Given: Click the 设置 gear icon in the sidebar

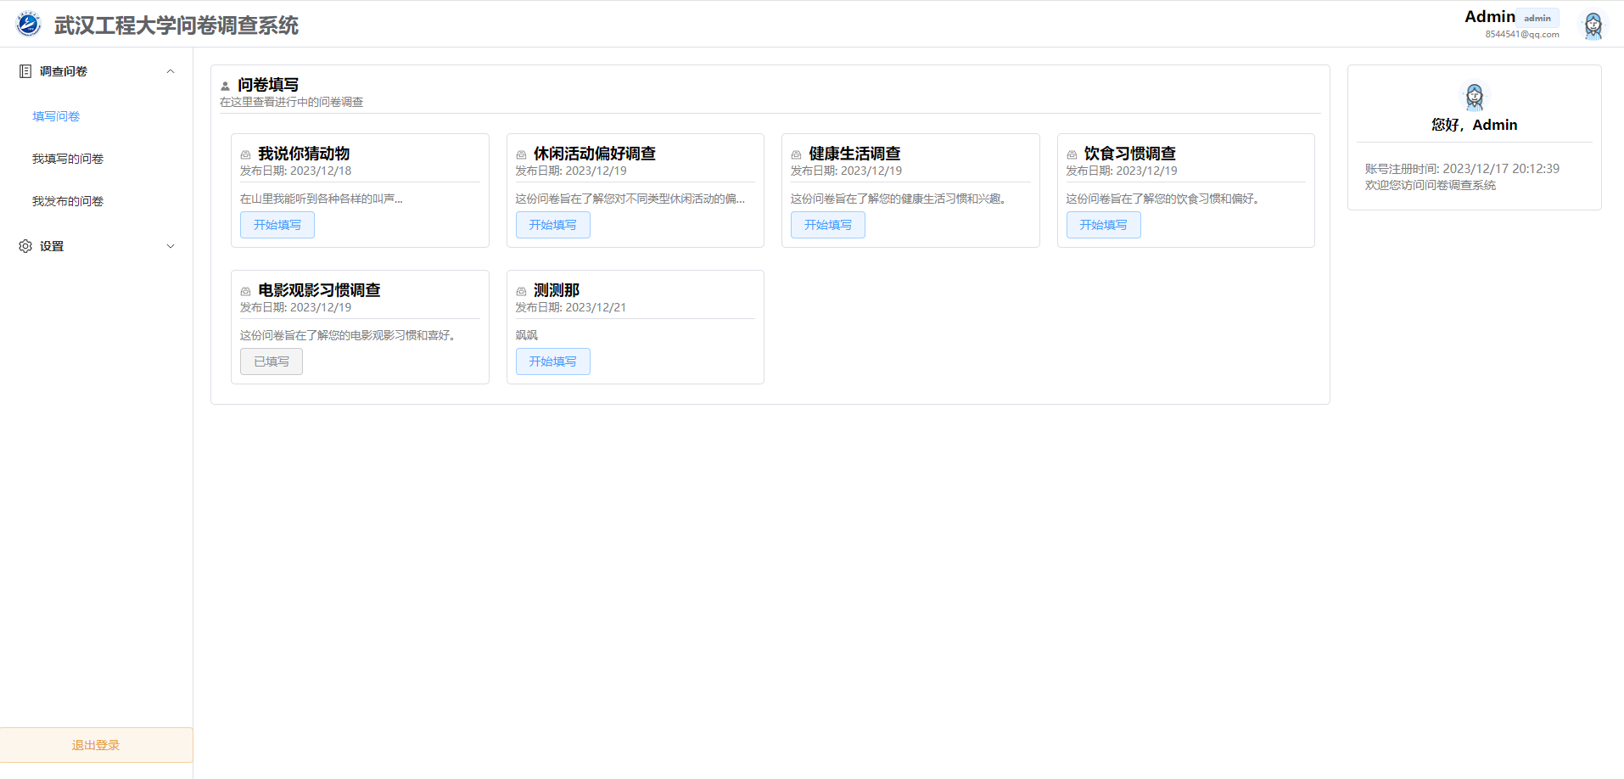Looking at the screenshot, I should point(25,246).
